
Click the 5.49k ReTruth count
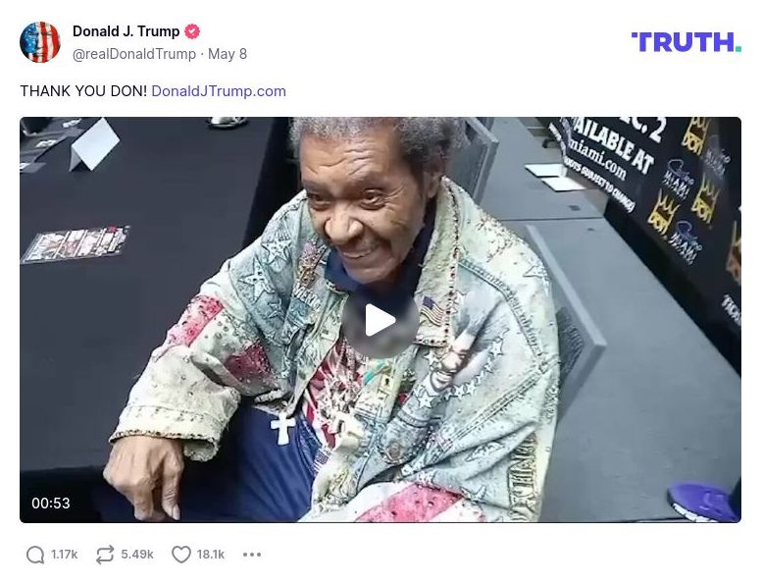(x=137, y=555)
